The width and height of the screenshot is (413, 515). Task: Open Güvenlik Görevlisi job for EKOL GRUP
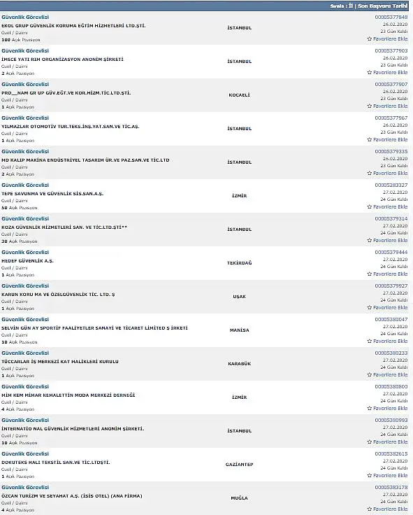tap(25, 17)
